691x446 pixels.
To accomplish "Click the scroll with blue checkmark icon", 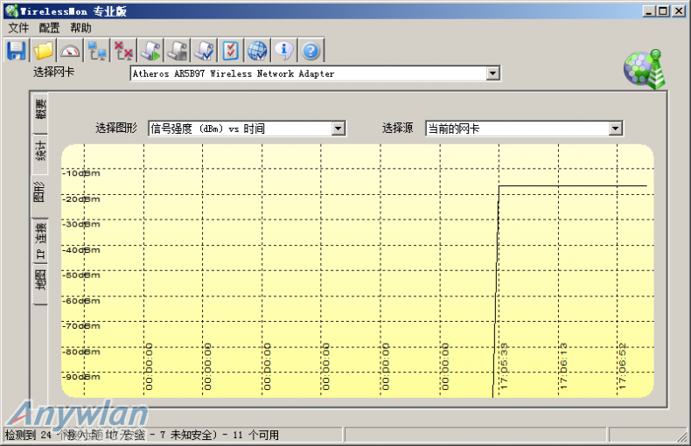I will pos(204,51).
